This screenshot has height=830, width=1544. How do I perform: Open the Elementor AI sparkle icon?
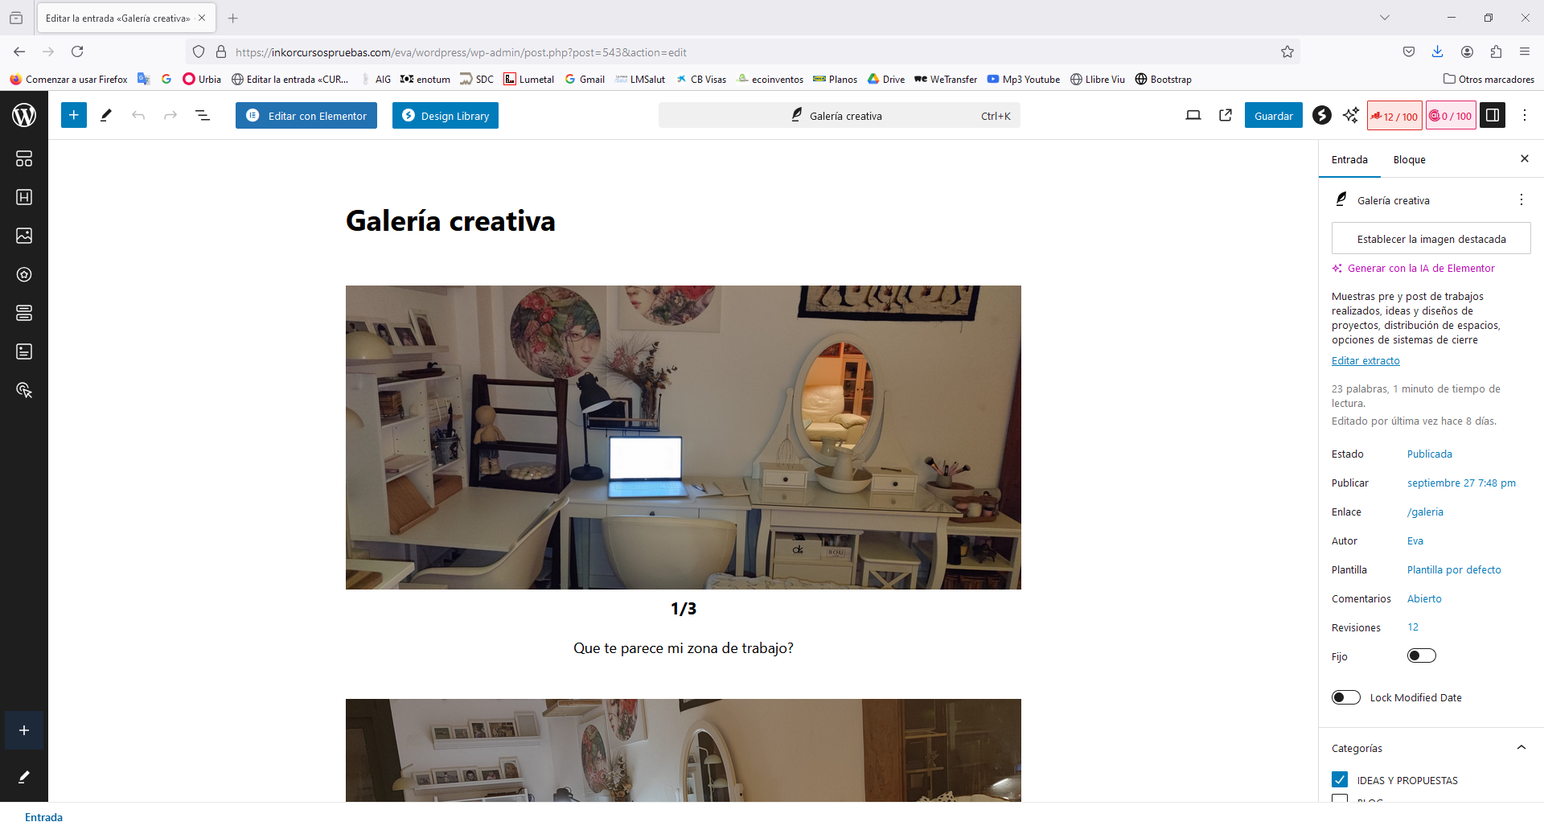tap(1351, 116)
